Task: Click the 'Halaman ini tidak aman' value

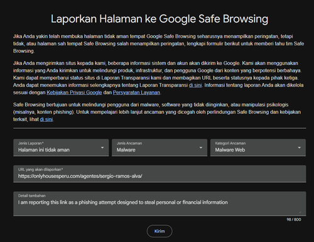Action: (44, 150)
